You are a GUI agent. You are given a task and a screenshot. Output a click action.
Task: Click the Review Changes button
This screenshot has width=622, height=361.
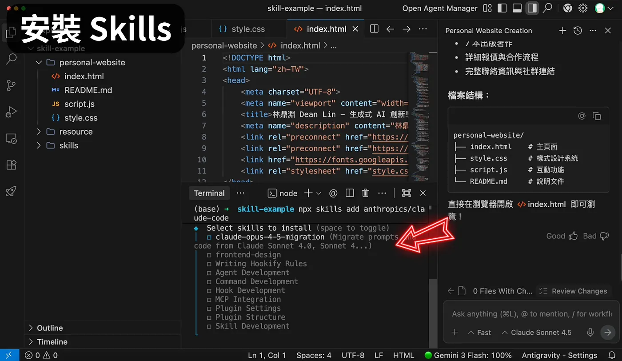point(574,291)
